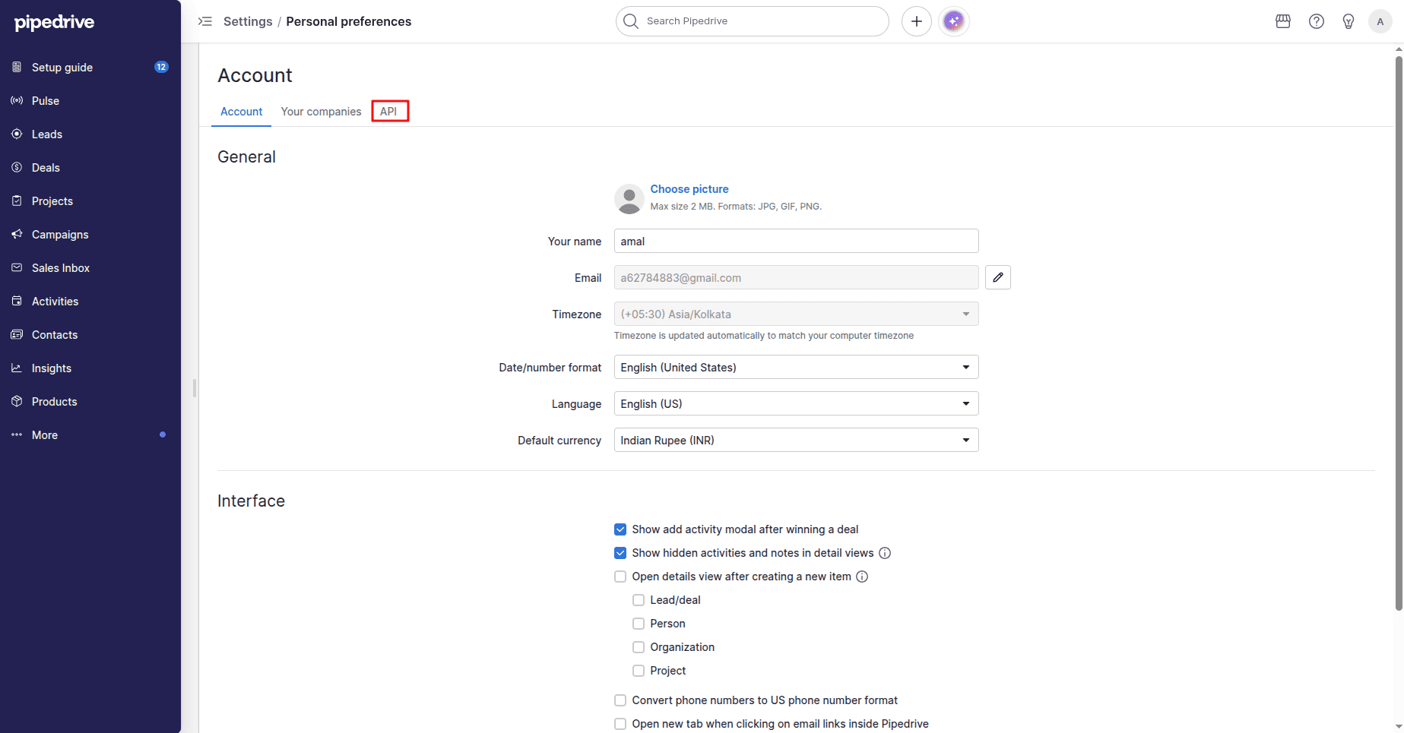Open the lightbulb tips icon
Image resolution: width=1404 pixels, height=733 pixels.
(x=1349, y=21)
